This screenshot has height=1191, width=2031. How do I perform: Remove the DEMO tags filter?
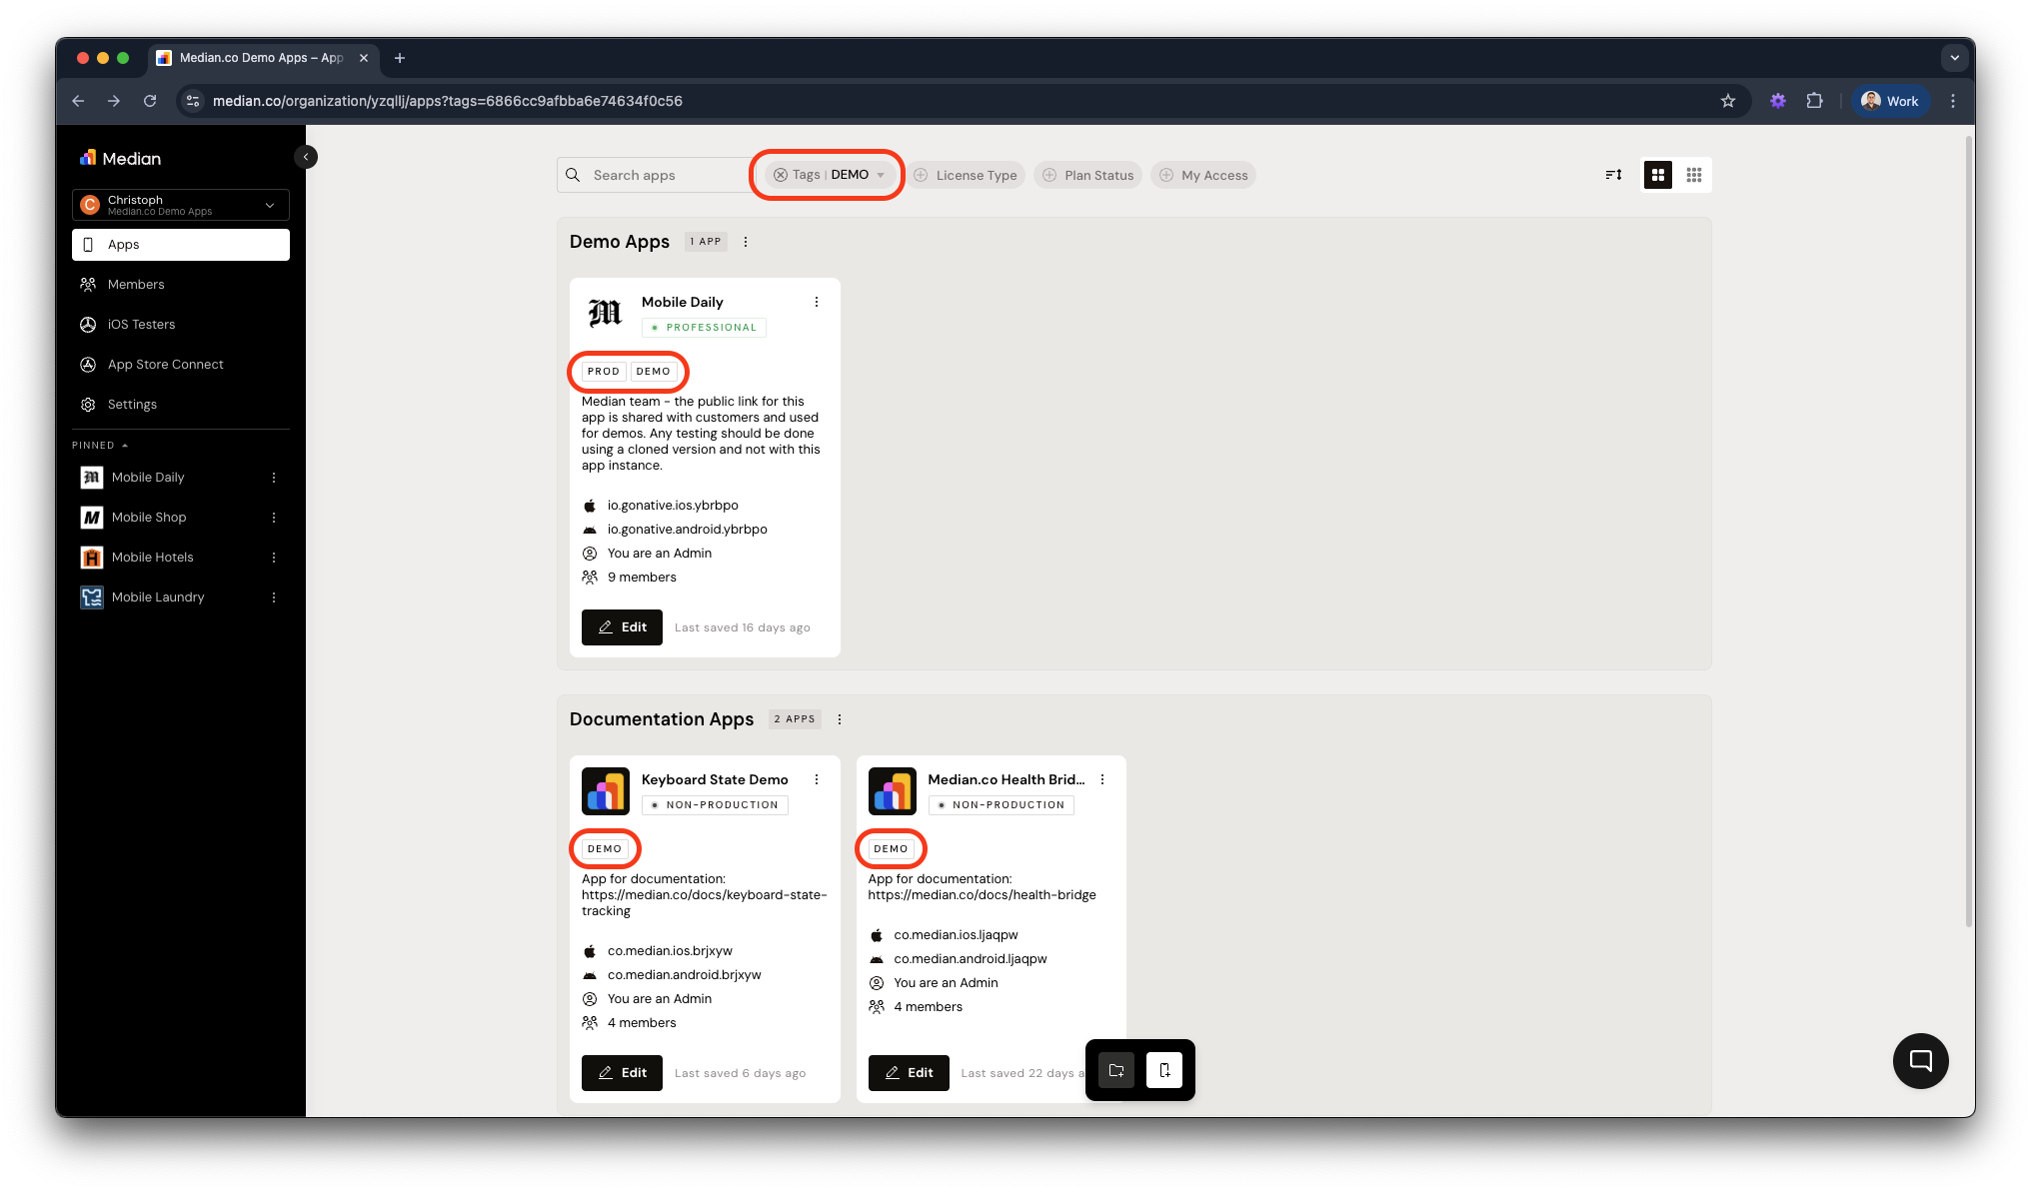[781, 175]
